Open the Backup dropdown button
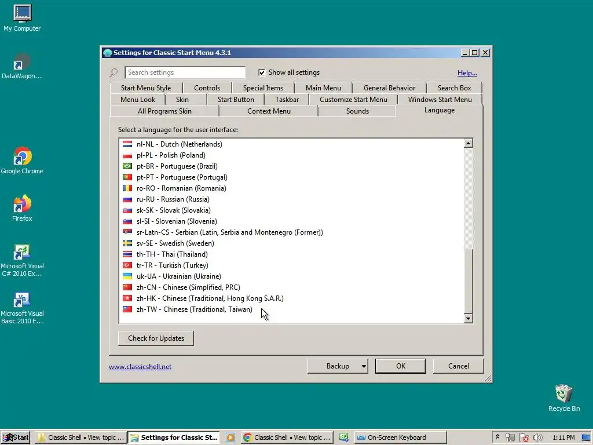 (x=338, y=366)
